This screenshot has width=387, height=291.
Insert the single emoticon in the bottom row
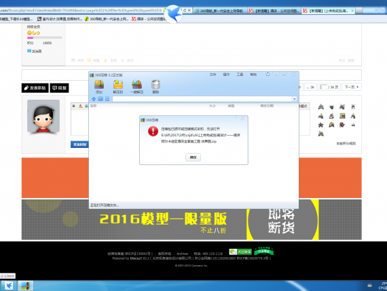click(x=321, y=134)
